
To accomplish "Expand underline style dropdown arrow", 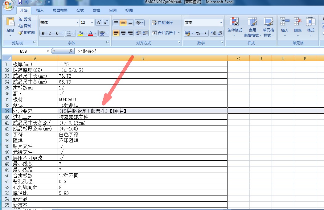I will tap(62, 33).
